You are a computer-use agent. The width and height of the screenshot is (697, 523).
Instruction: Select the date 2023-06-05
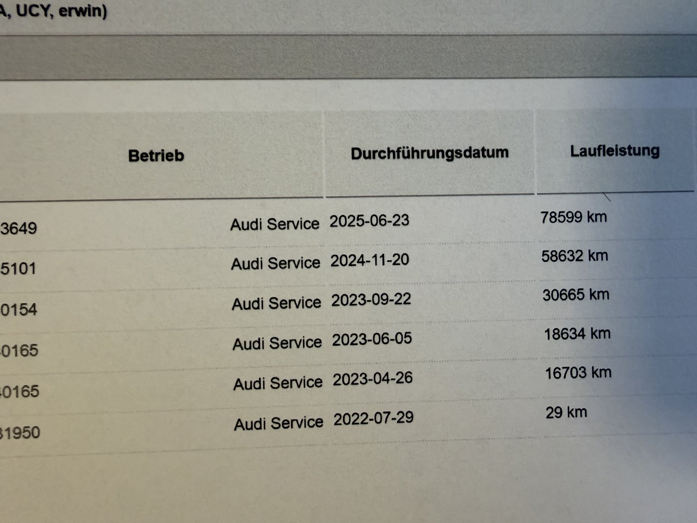[372, 339]
